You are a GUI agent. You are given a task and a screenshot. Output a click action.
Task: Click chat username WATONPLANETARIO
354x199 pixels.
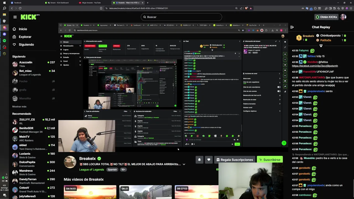click(312, 78)
